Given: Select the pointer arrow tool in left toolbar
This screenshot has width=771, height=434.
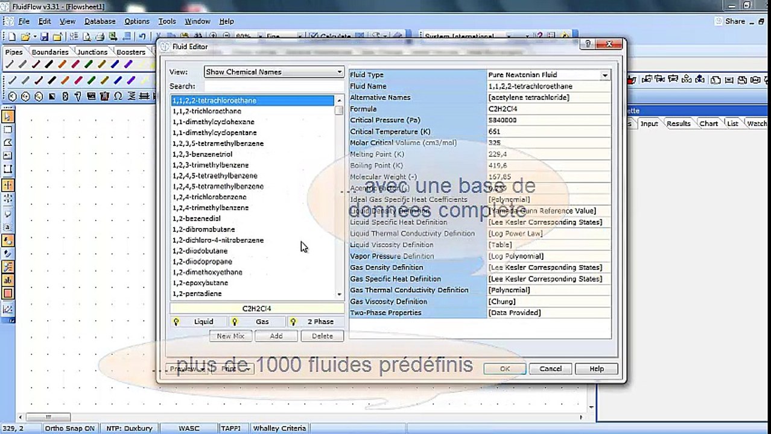Looking at the screenshot, I should pos(8,117).
